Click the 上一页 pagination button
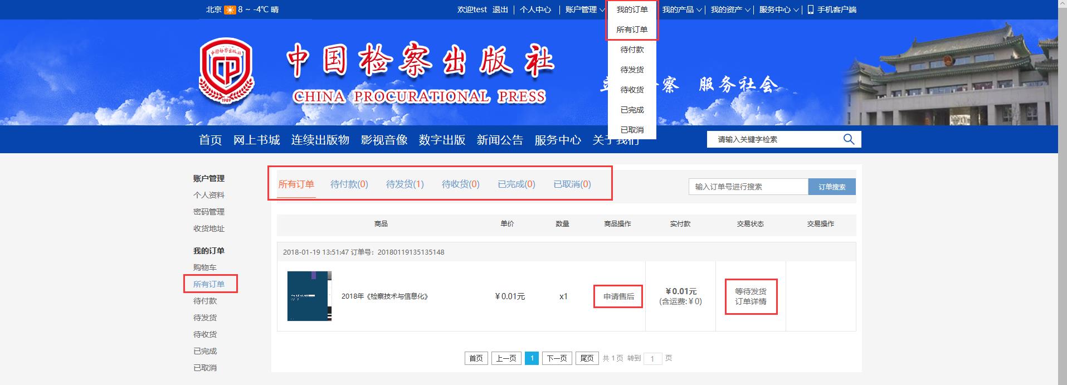The width and height of the screenshot is (1067, 385). (x=506, y=358)
